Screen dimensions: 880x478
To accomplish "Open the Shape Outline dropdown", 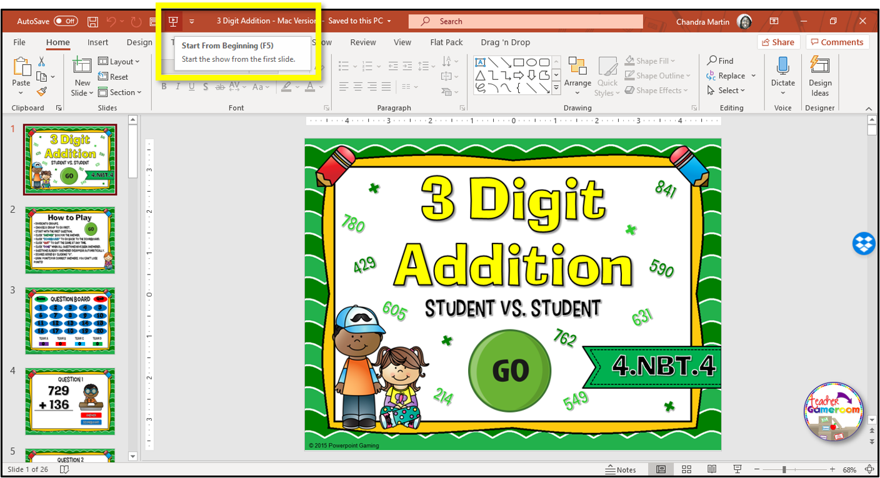I will tap(657, 76).
